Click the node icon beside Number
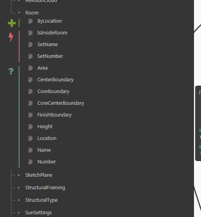 [30, 162]
